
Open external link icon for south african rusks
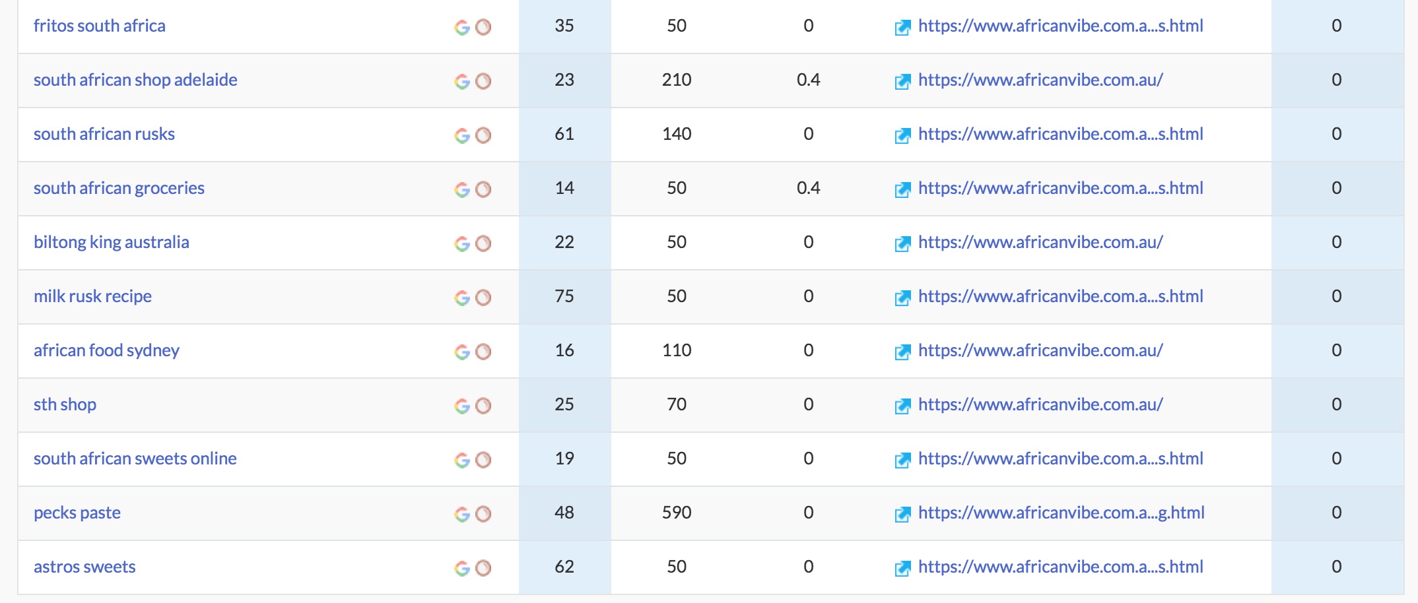pos(902,135)
